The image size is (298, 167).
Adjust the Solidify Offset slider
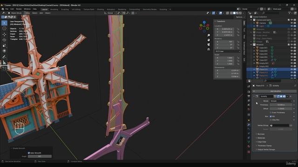281,109
